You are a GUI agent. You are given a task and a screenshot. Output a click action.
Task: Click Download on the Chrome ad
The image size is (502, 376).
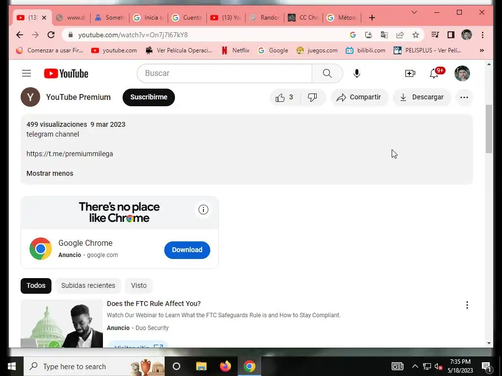pos(187,250)
